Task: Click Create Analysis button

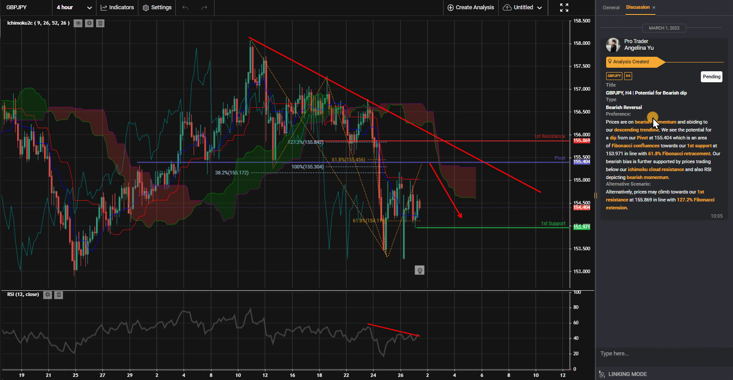Action: [x=471, y=7]
